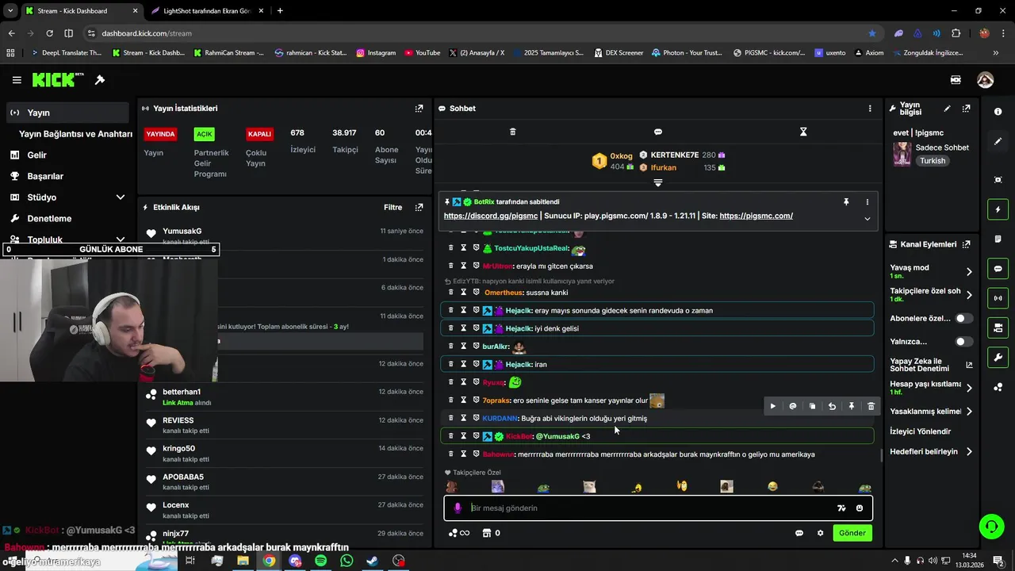Delete KURDANN's message with trash icon
This screenshot has height=571, width=1015.
pos(451,418)
